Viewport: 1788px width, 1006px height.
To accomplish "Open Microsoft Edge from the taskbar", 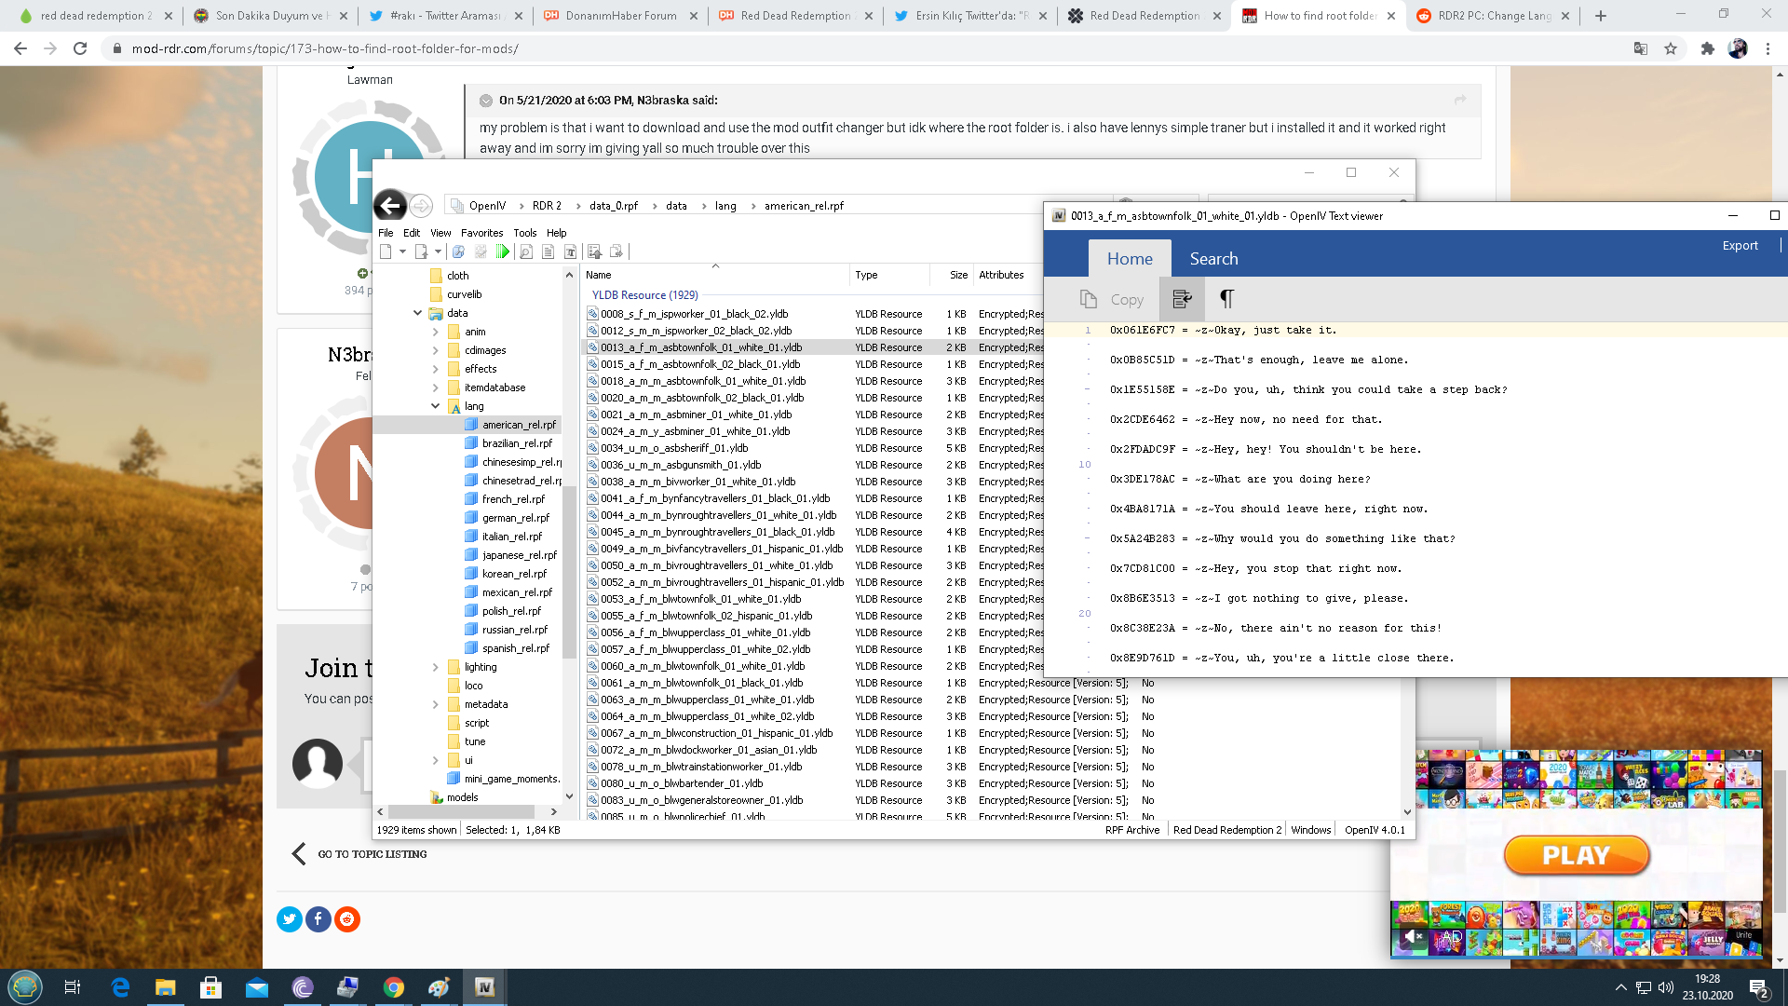I will coord(120,987).
